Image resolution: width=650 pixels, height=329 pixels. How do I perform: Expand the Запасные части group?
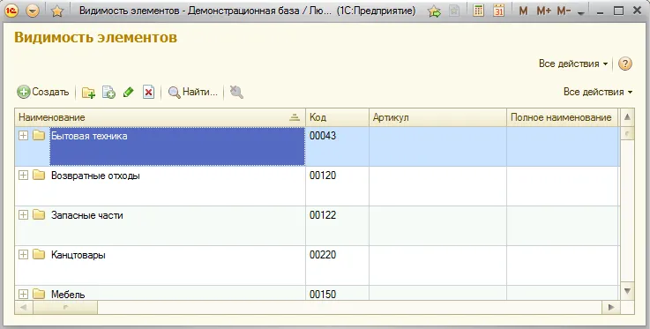[24, 214]
